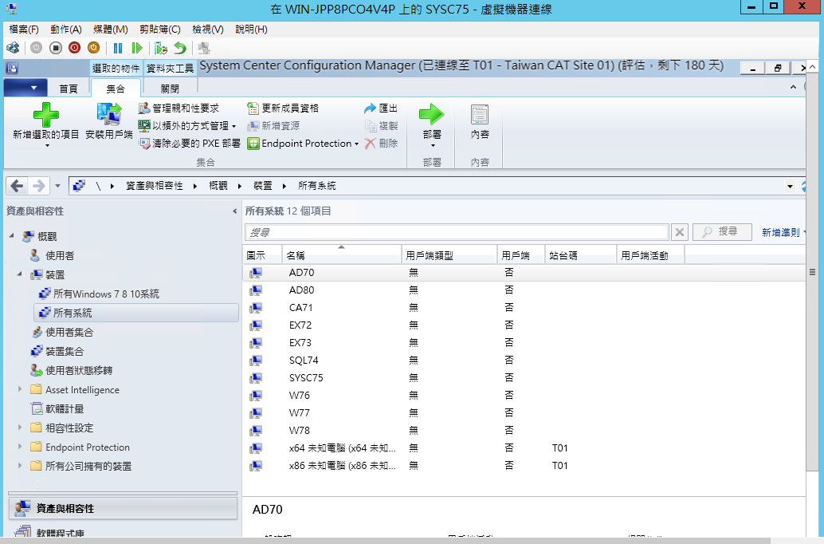Collapse the ribbon with the up chevron
The width and height of the screenshot is (824, 544).
pos(793,87)
